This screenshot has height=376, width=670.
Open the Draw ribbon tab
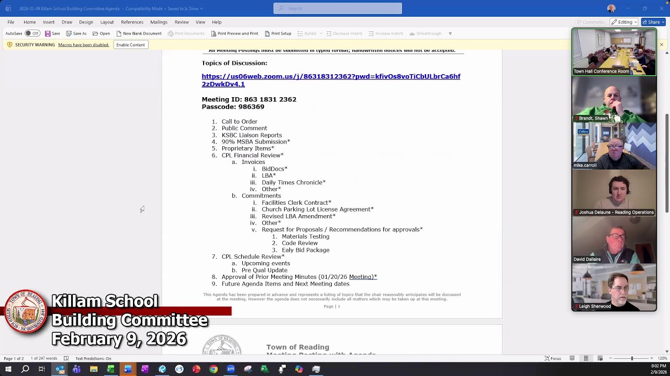pyautogui.click(x=67, y=22)
